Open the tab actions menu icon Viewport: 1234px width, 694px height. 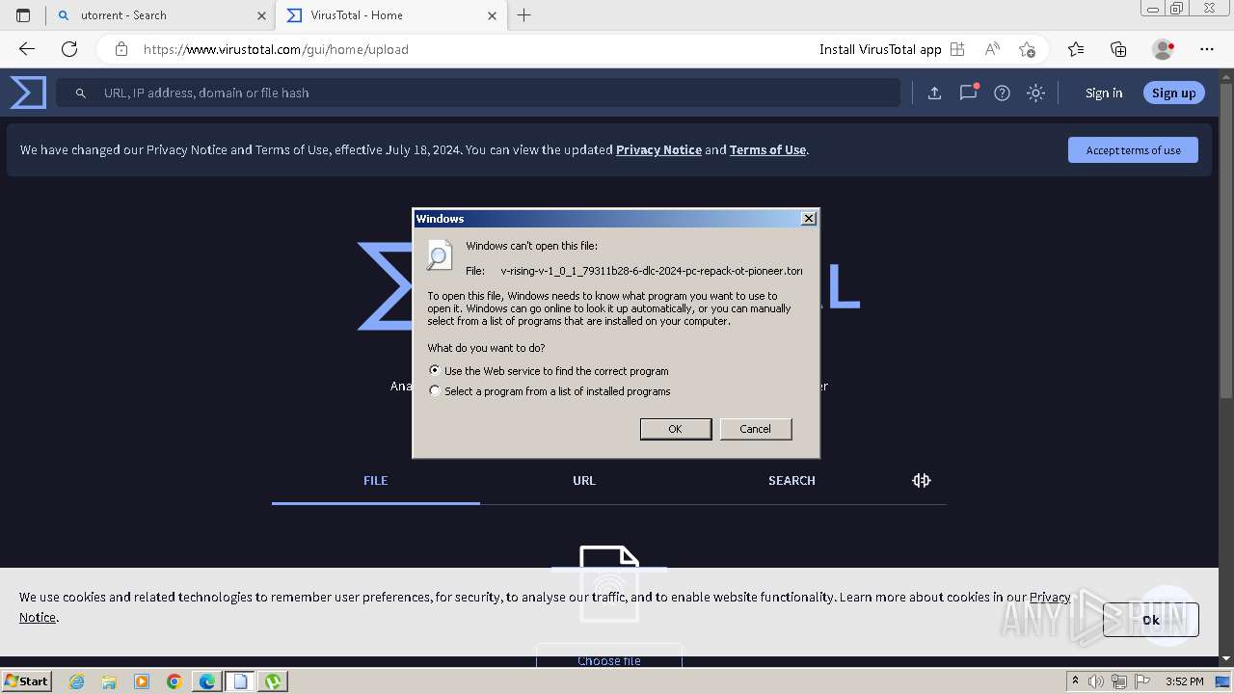point(23,15)
